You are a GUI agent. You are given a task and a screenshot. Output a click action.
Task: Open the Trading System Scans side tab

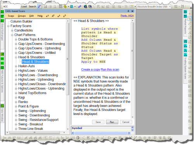tap(185, 68)
